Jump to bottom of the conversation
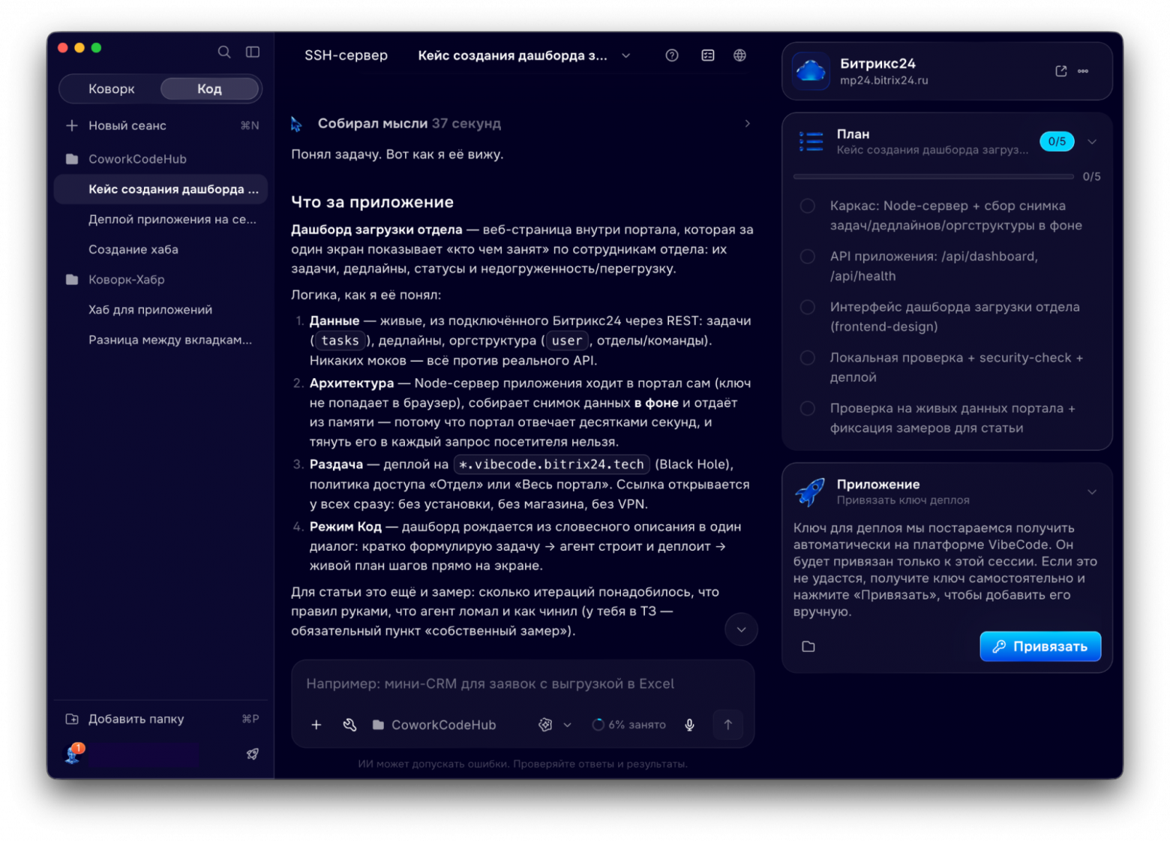Image resolution: width=1170 pixels, height=841 pixels. 741,629
